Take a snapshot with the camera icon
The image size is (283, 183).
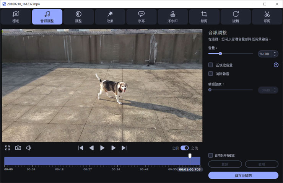tap(18, 148)
